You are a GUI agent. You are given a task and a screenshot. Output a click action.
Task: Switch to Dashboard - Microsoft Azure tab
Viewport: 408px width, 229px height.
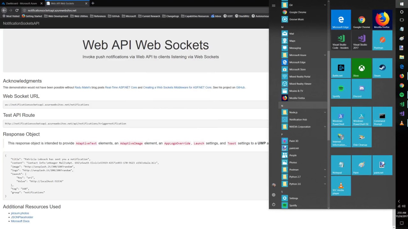coord(22,3)
